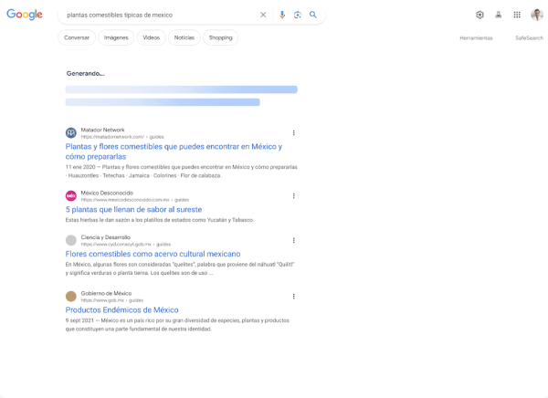
Task: Clear the search box text
Action: [x=263, y=15]
